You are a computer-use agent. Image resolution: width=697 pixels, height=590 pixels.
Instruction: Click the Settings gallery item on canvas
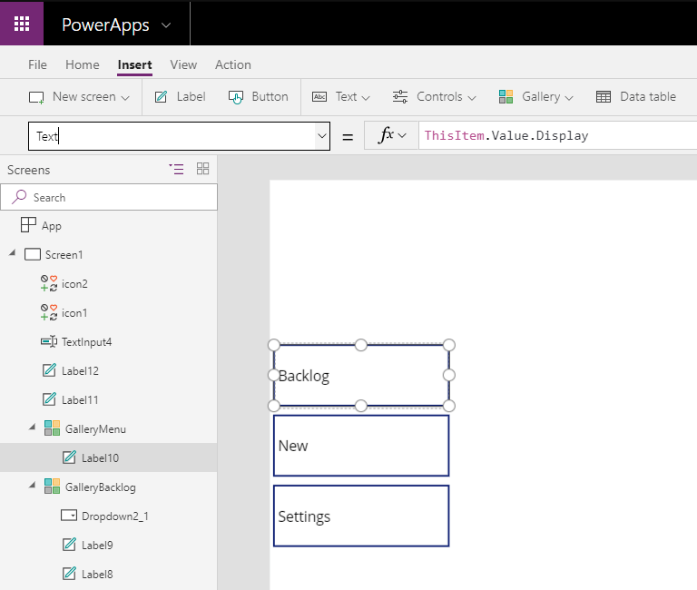click(x=361, y=516)
